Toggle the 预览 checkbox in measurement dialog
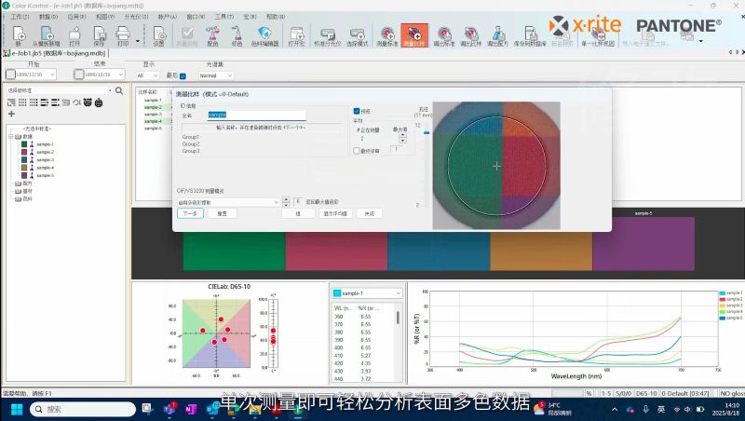Viewport: 745px width, 421px height. tap(357, 111)
